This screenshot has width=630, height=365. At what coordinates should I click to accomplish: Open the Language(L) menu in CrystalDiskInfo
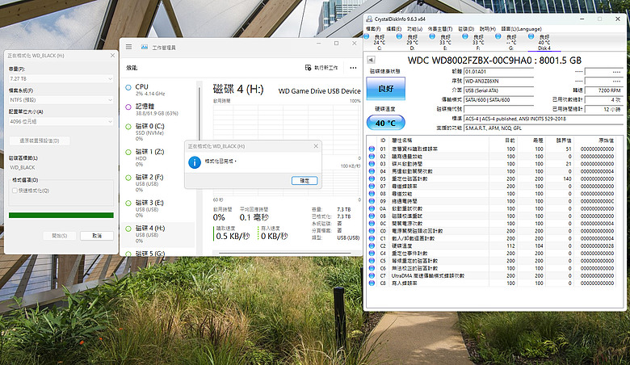pos(521,29)
